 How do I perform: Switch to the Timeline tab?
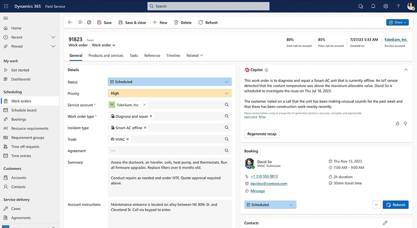(173, 55)
